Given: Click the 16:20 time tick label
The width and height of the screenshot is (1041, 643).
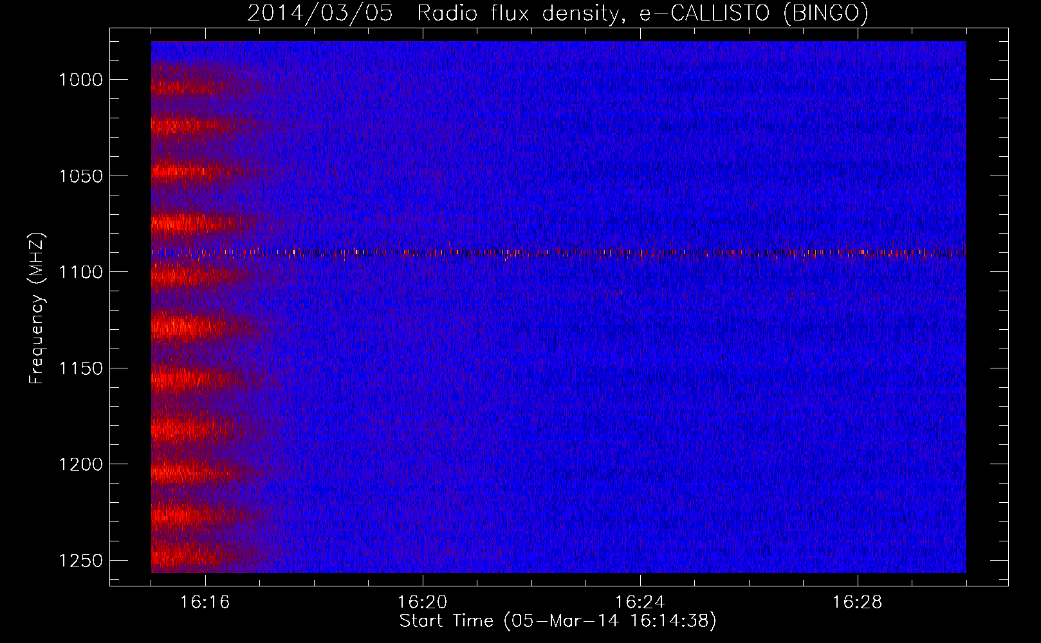Looking at the screenshot, I should [x=423, y=602].
